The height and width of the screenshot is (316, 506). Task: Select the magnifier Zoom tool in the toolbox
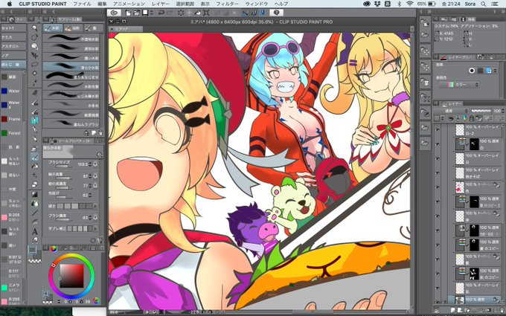pyautogui.click(x=34, y=28)
